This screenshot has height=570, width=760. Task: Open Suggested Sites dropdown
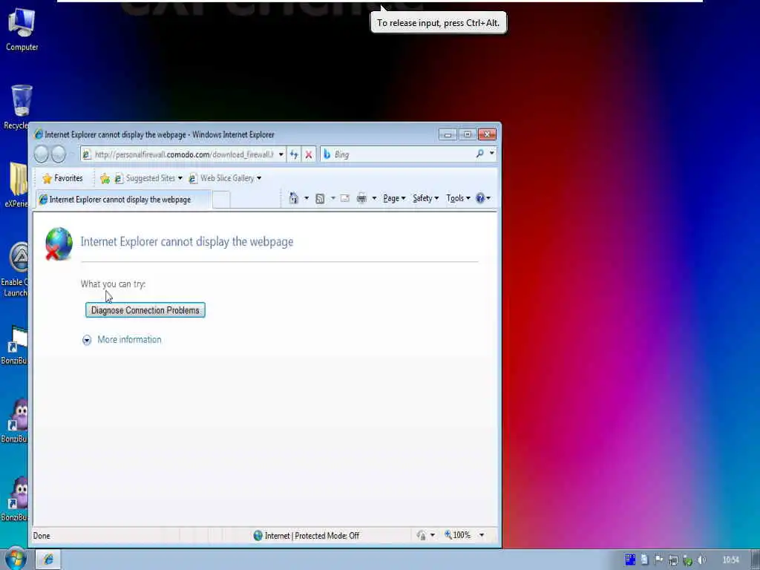[148, 178]
